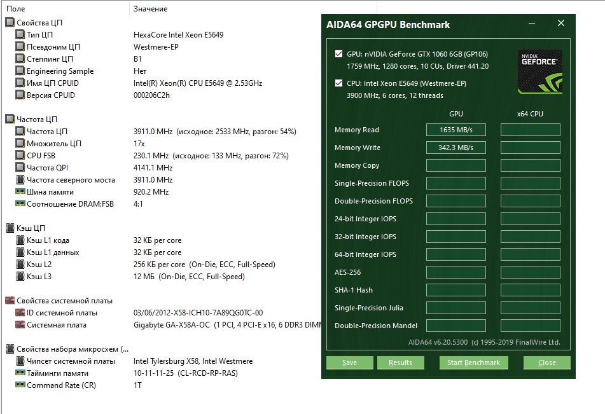Click the board ID value 03/06/2012-X58-ICH10
The image size is (605, 414).
tap(198, 312)
